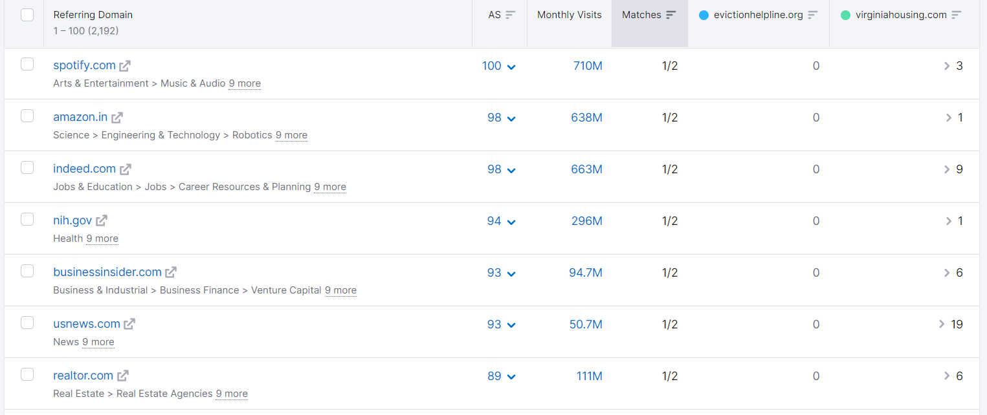Open spotify.com external link icon

point(125,66)
